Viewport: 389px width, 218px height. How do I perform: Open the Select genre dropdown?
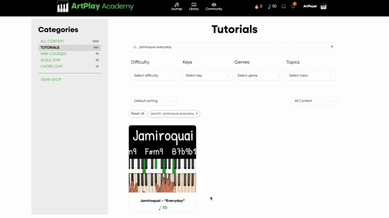259,76
